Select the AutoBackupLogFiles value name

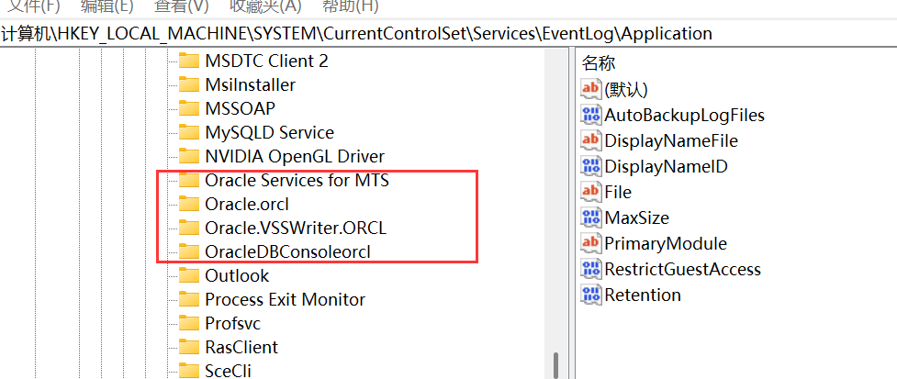(x=685, y=115)
